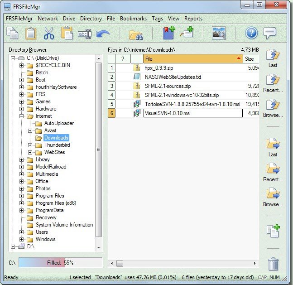Expand the Avast folder node

30,130
